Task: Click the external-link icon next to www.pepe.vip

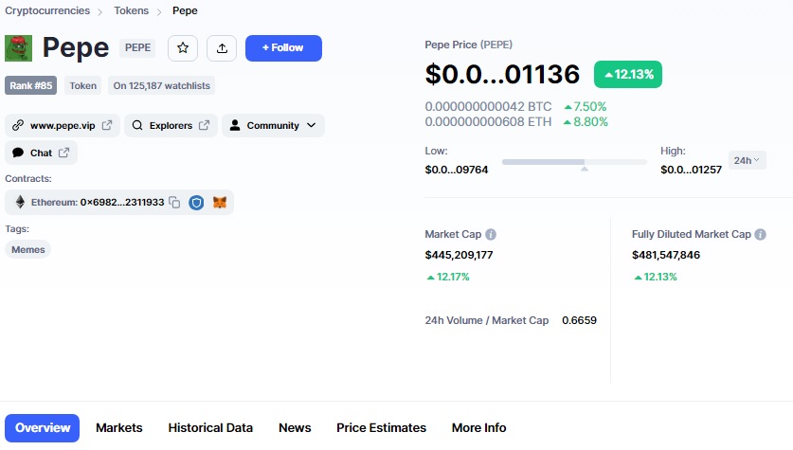Action: [x=107, y=125]
